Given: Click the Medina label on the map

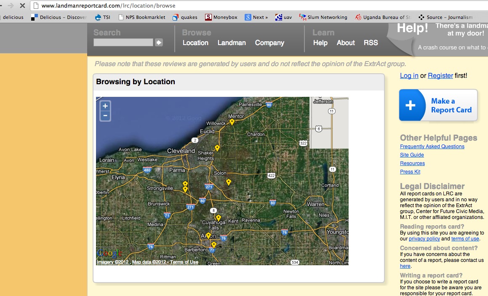Looking at the screenshot, I should (x=155, y=224).
